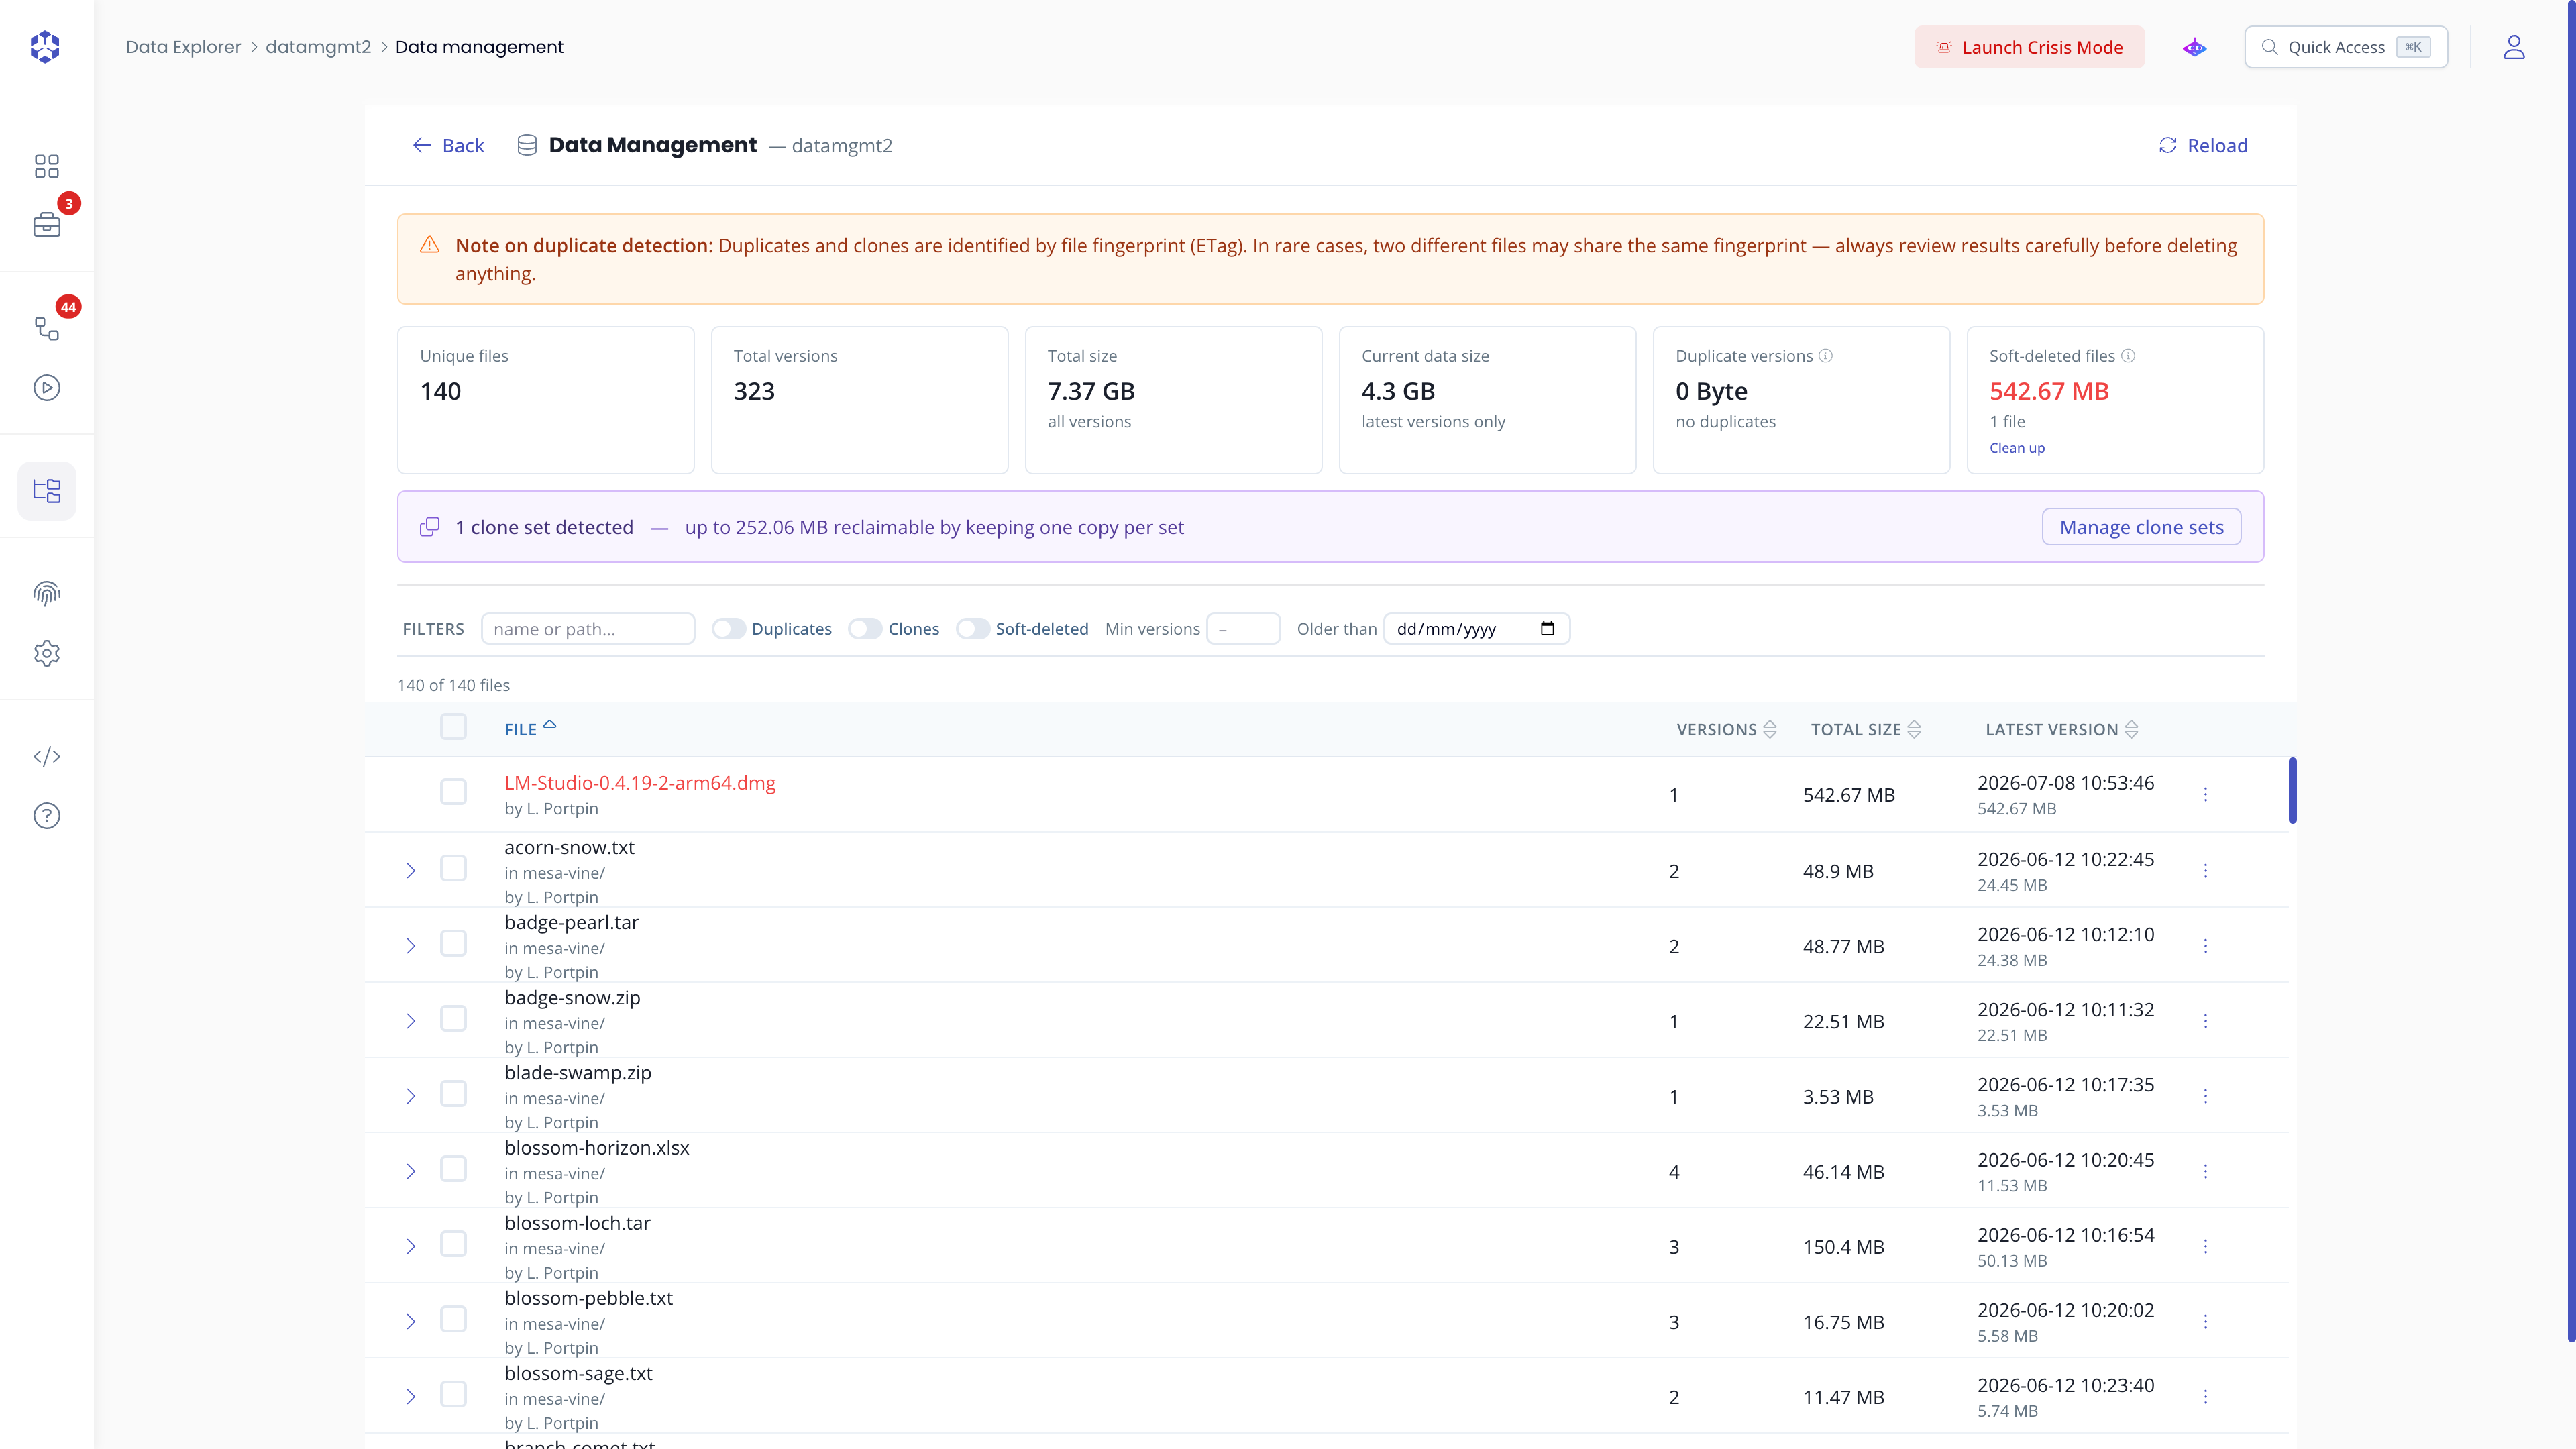2576x1449 pixels.
Task: Toggle the Clones filter switch
Action: tap(865, 629)
